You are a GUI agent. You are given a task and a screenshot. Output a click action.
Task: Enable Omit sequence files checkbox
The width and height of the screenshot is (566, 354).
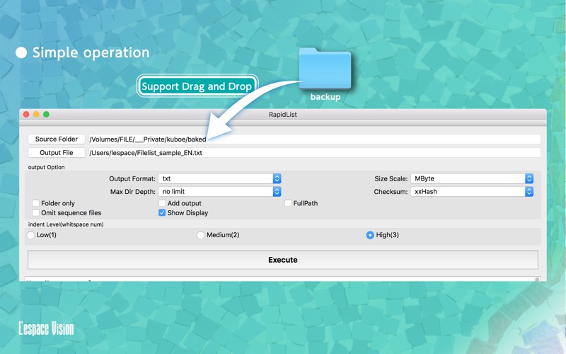[x=36, y=213]
